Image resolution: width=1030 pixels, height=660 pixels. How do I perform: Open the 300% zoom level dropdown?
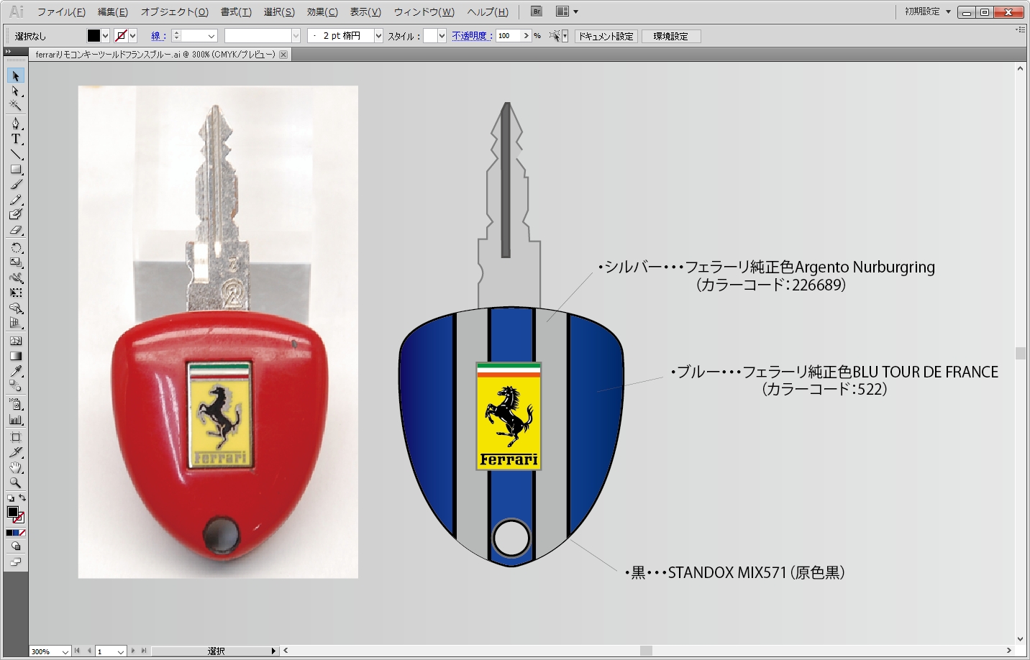tap(65, 651)
